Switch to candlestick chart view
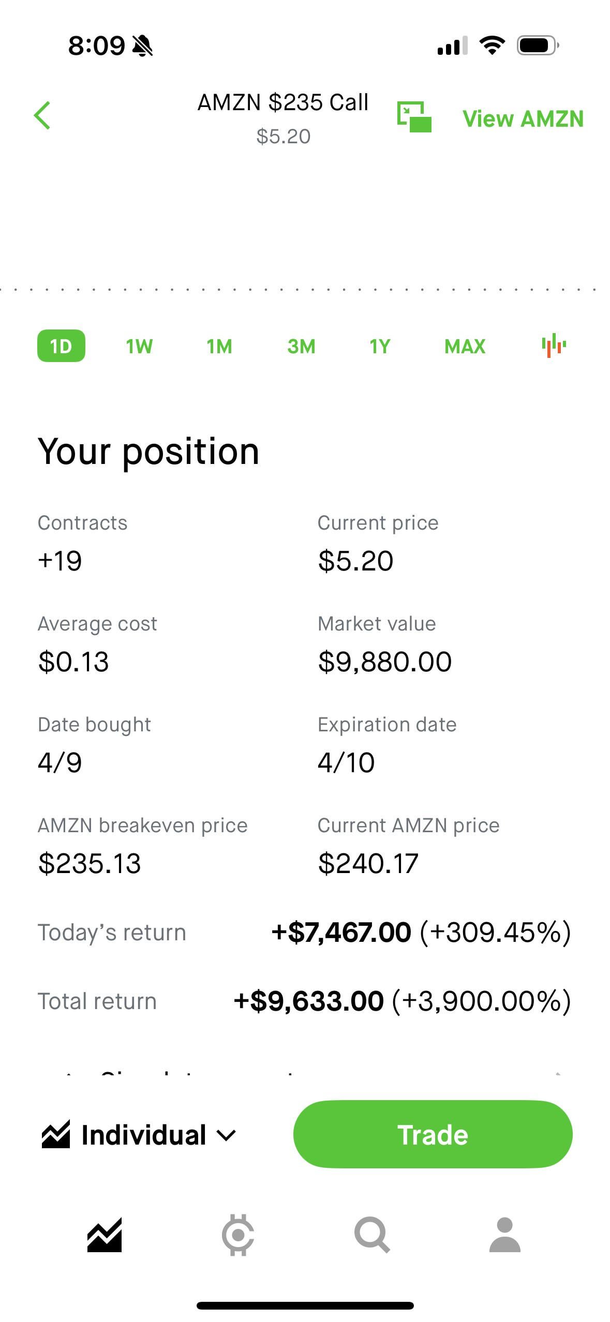 pyautogui.click(x=553, y=345)
